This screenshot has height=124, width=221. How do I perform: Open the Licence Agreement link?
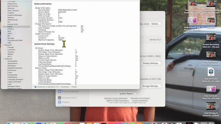tap(140, 101)
